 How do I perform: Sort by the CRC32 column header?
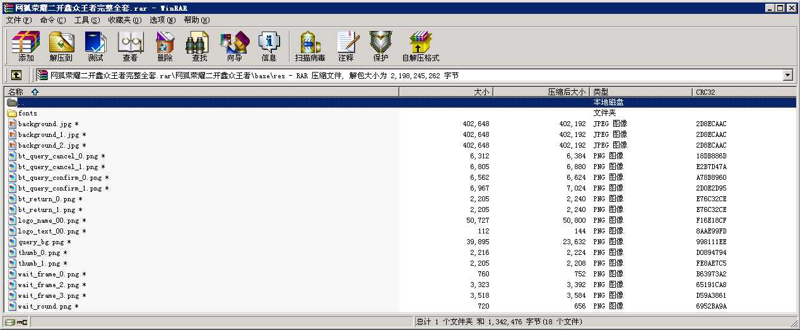pyautogui.click(x=745, y=91)
